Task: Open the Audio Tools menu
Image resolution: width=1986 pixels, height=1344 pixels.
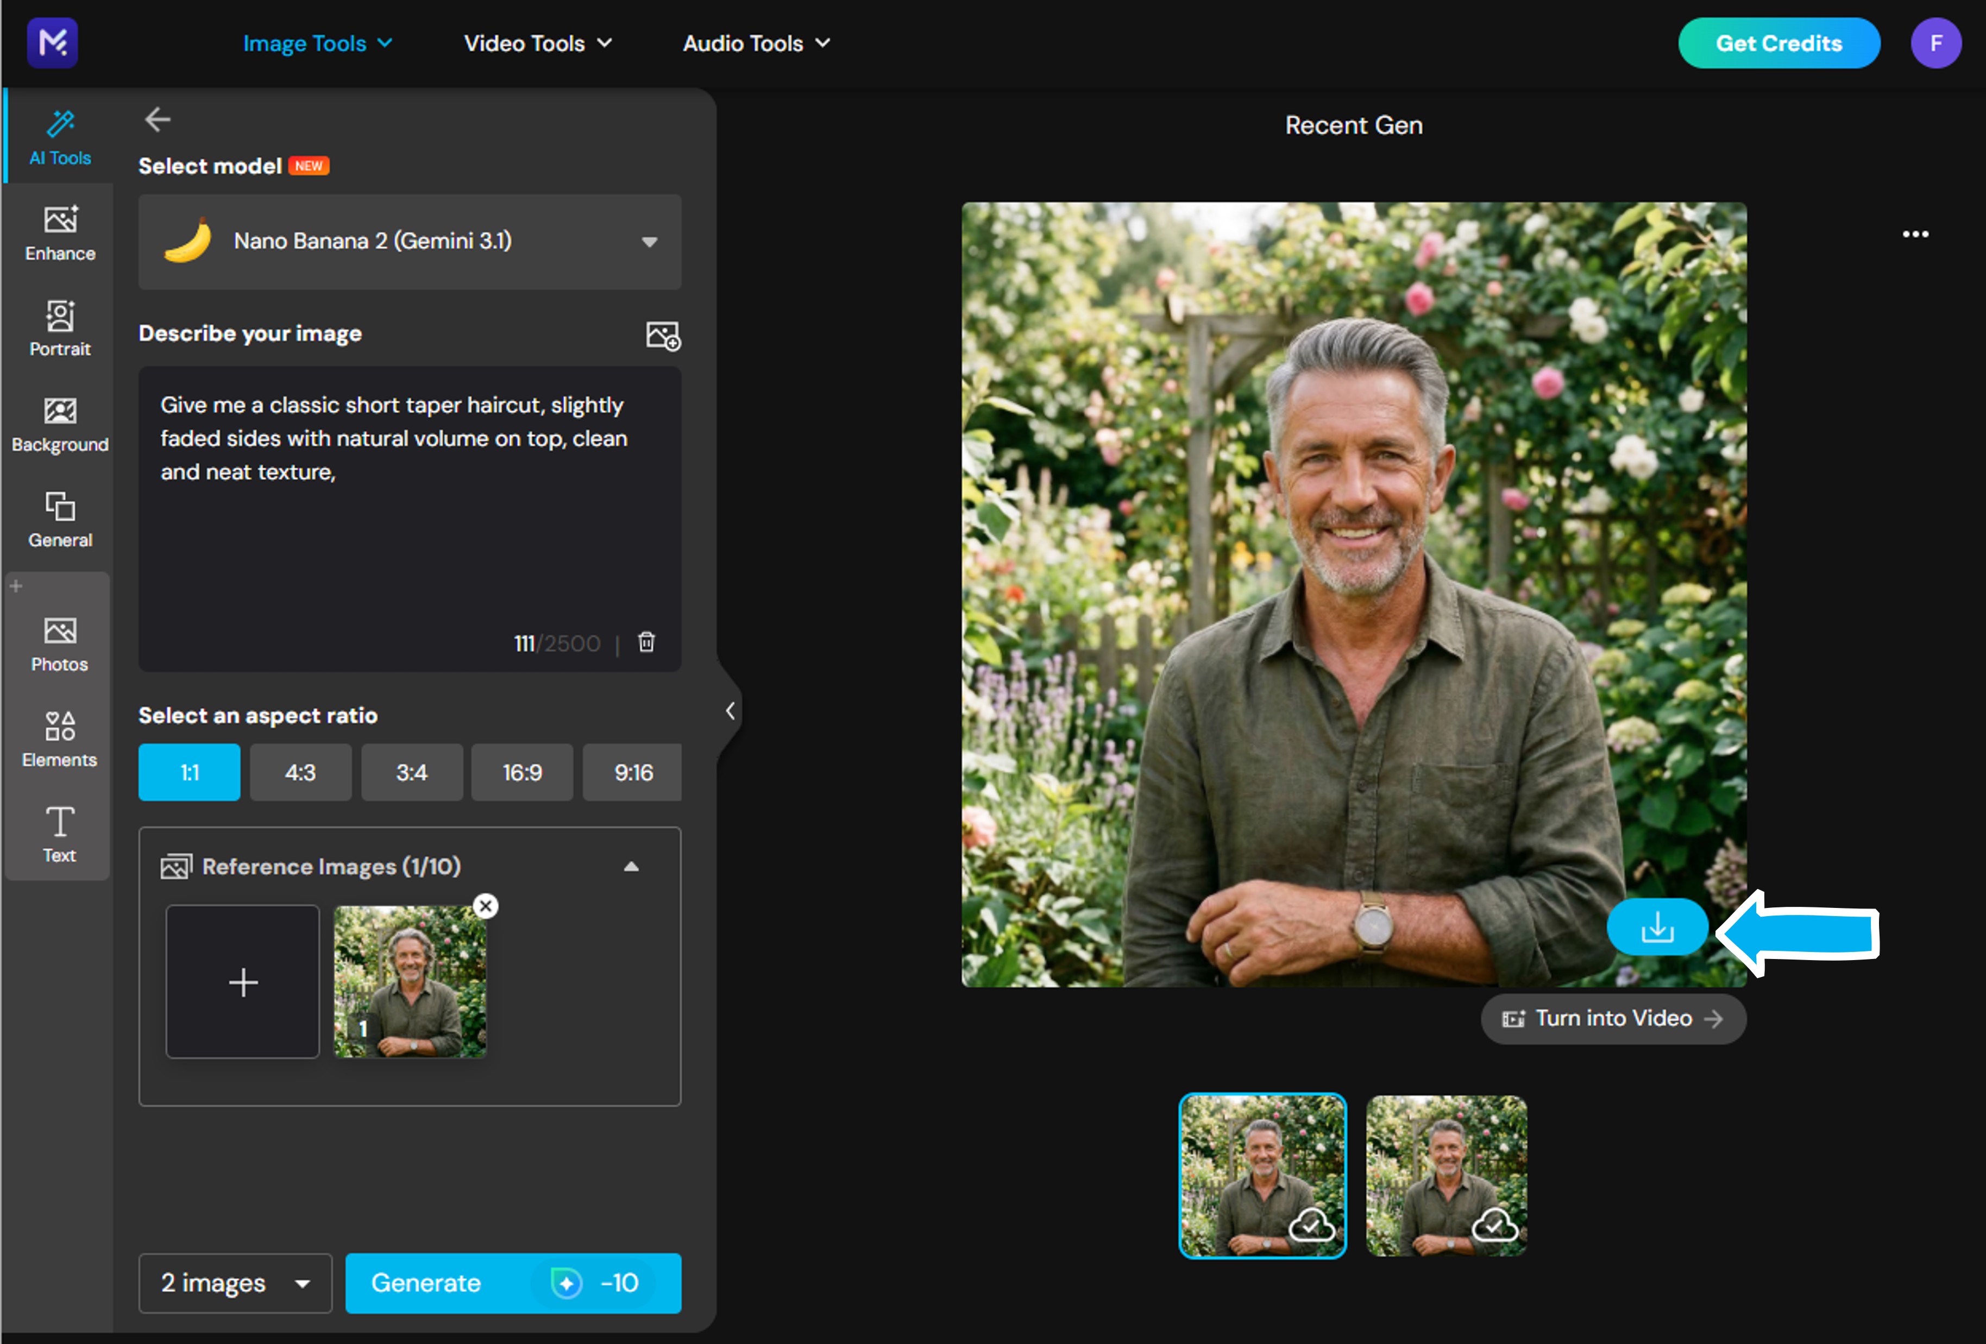Action: click(x=756, y=43)
